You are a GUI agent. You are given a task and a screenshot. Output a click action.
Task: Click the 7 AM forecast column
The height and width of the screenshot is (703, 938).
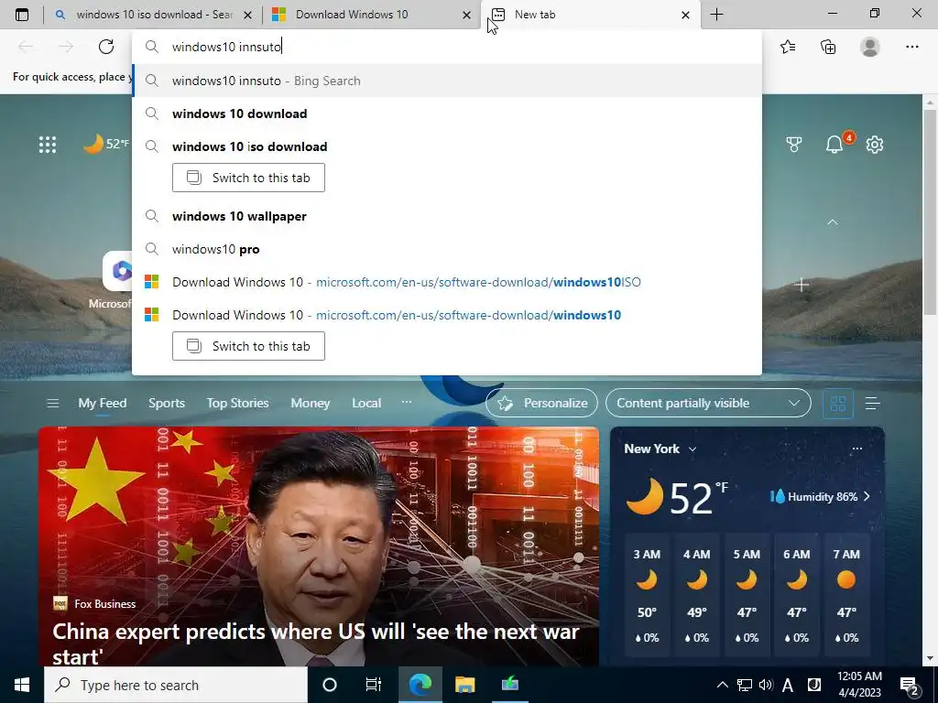(846, 595)
